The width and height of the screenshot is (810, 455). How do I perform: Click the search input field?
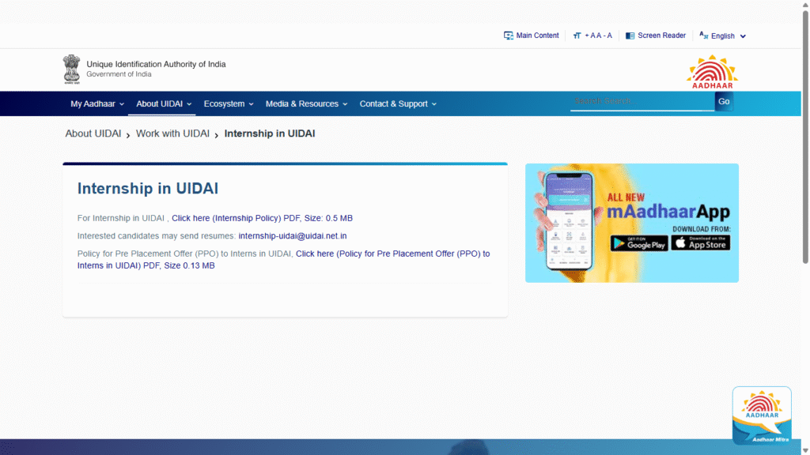642,101
